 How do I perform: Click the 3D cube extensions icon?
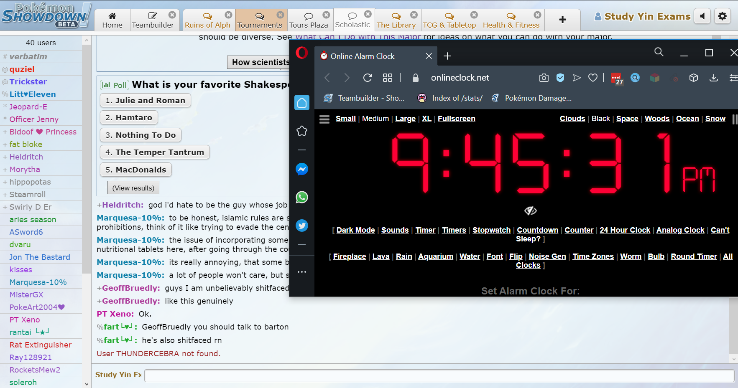click(x=694, y=78)
